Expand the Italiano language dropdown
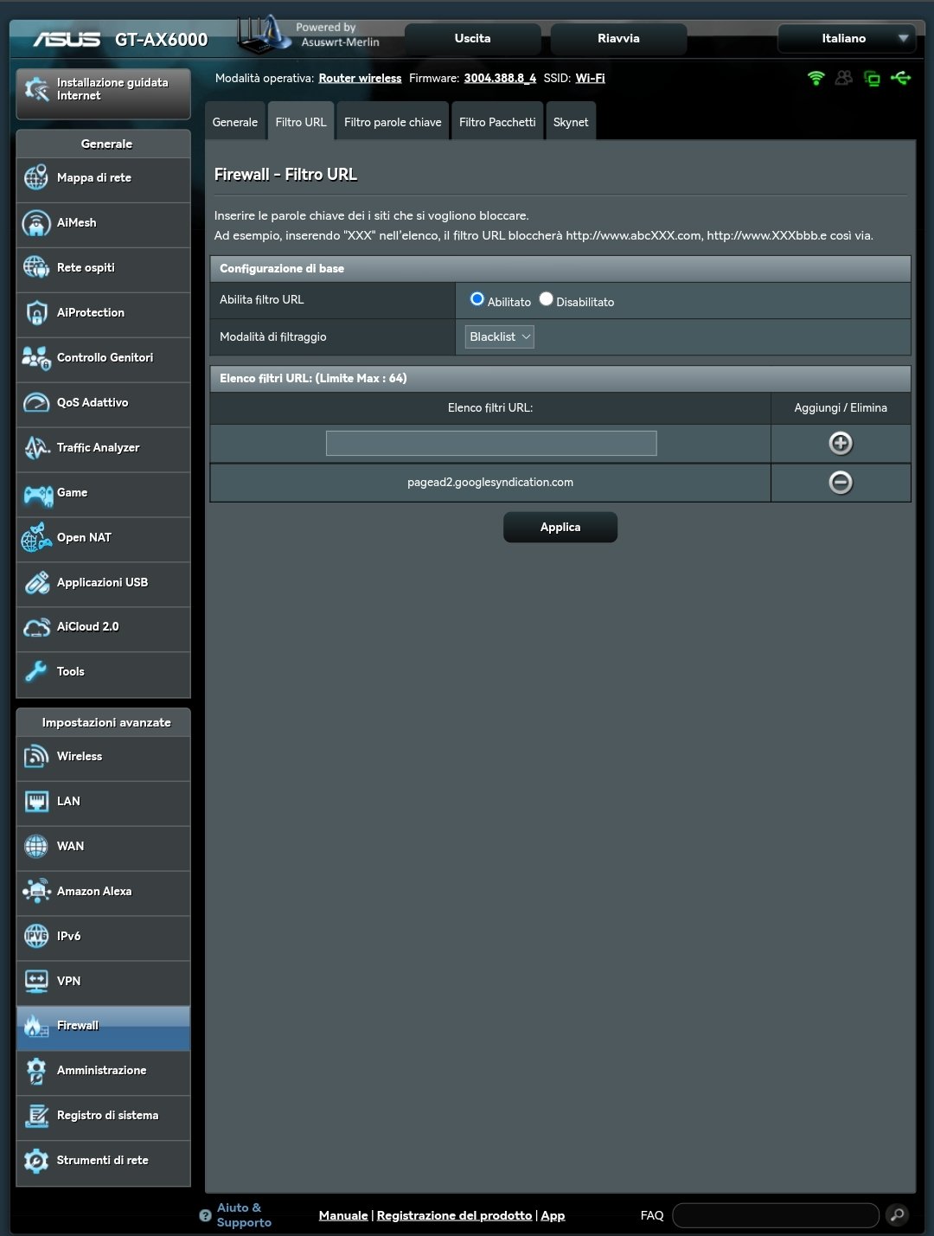The image size is (934, 1236). [x=845, y=39]
